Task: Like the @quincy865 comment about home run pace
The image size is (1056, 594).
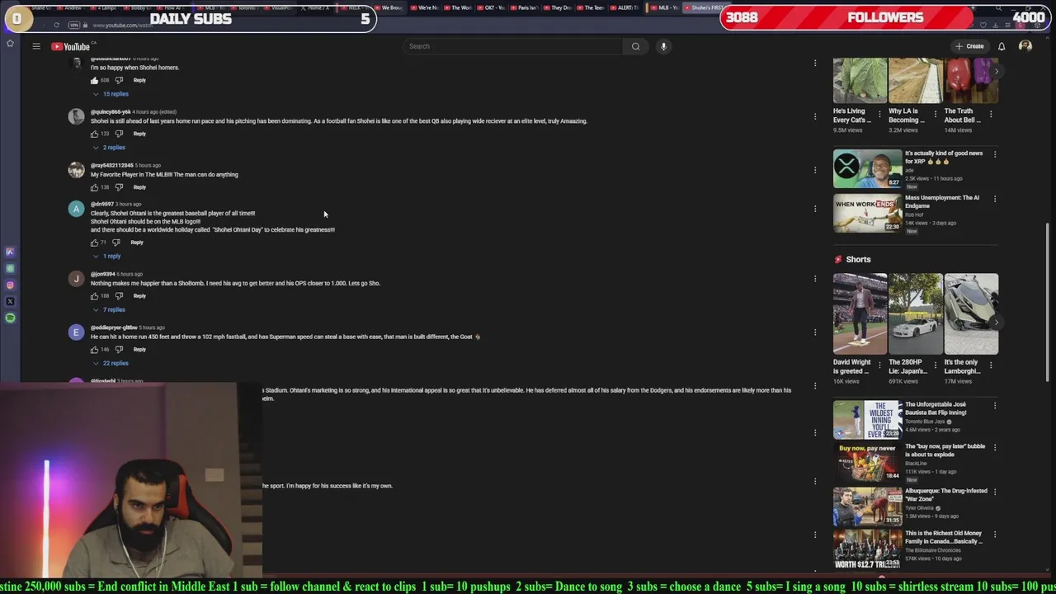Action: (x=94, y=134)
